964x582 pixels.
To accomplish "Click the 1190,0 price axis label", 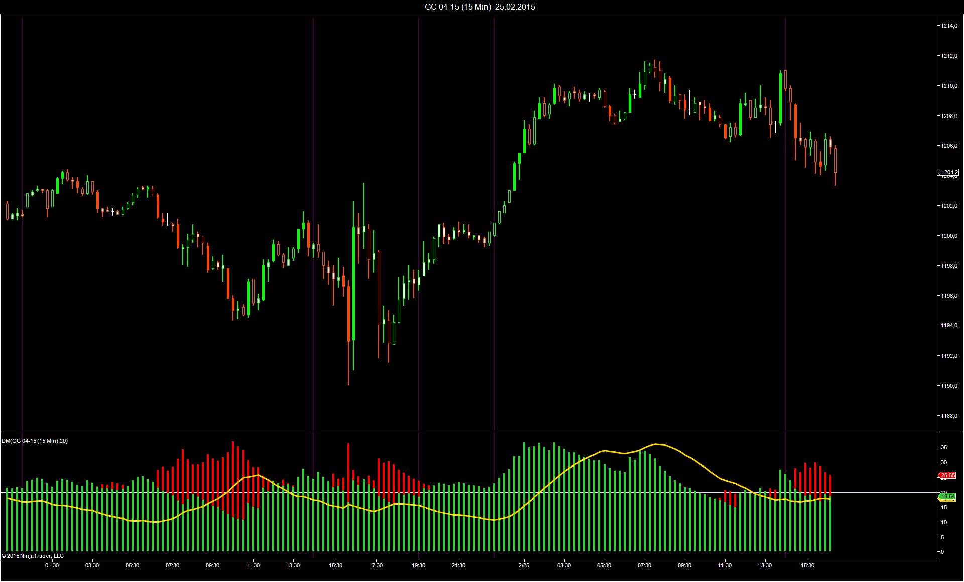I will point(949,386).
